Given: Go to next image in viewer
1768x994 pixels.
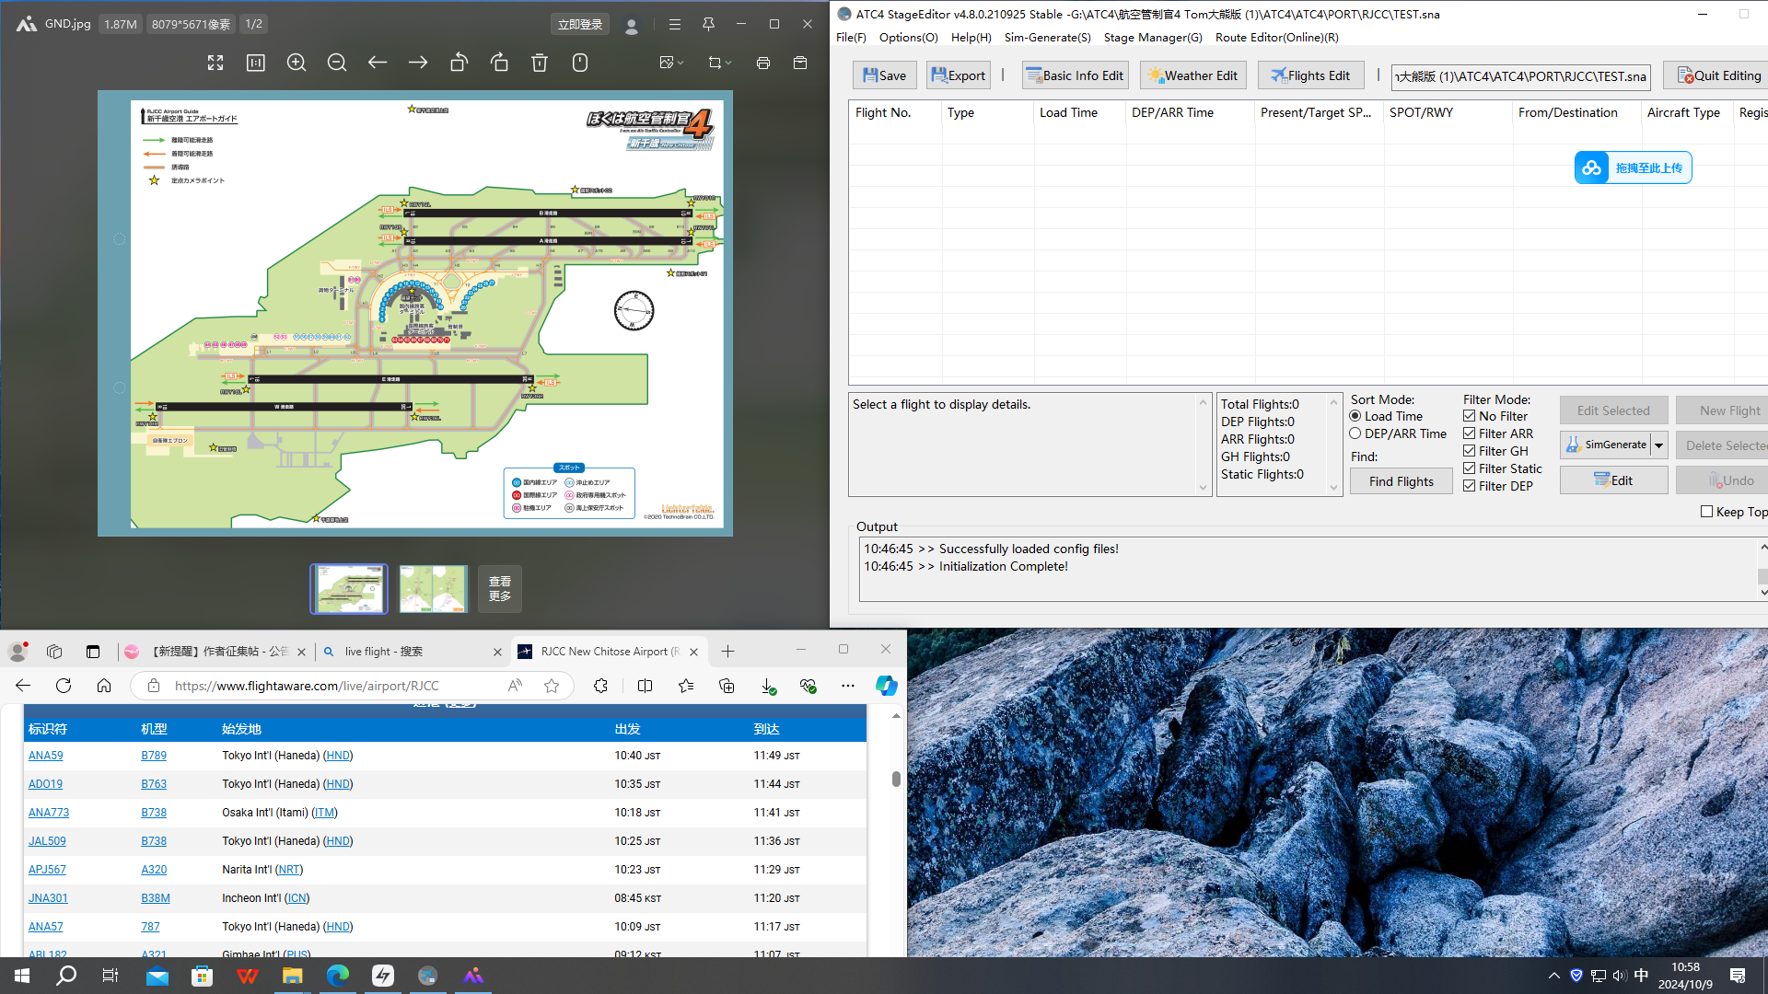Looking at the screenshot, I should [418, 63].
